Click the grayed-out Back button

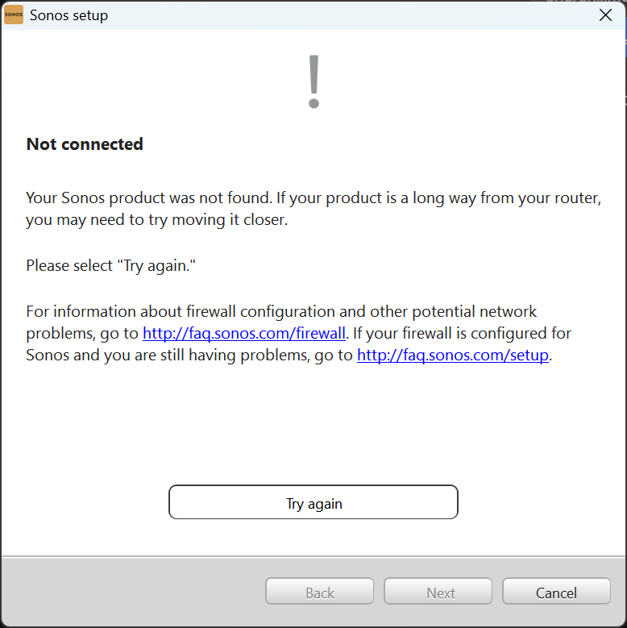(319, 593)
